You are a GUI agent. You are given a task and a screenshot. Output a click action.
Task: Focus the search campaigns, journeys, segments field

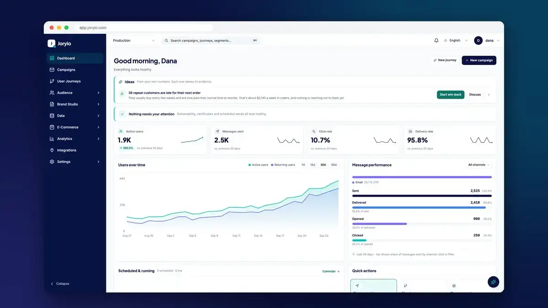click(211, 41)
